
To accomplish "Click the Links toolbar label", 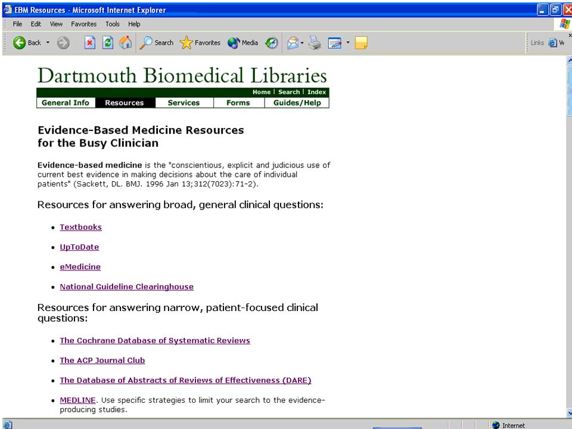I will (537, 43).
